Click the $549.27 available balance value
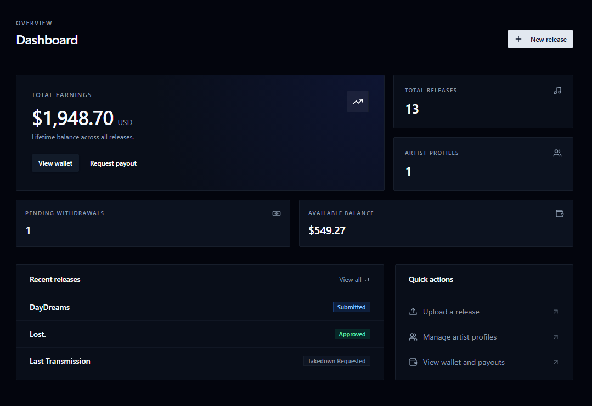Viewport: 592px width, 406px height. coord(327,230)
